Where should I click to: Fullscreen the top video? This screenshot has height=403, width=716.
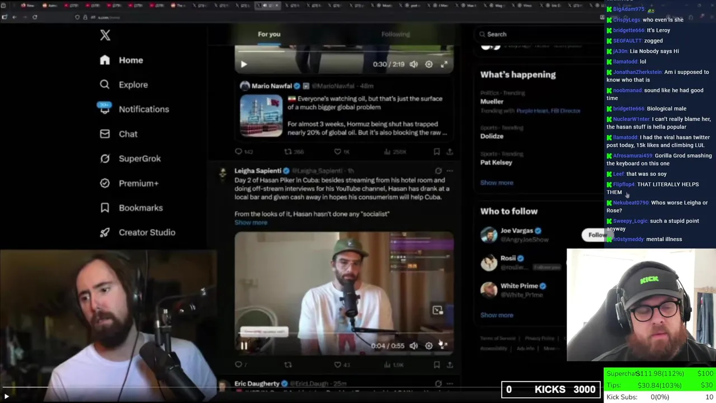pyautogui.click(x=444, y=64)
